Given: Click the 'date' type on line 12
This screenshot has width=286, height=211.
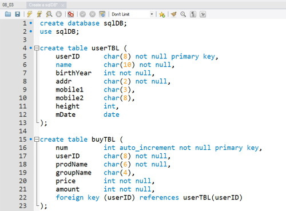Looking at the screenshot, I should [112, 114].
